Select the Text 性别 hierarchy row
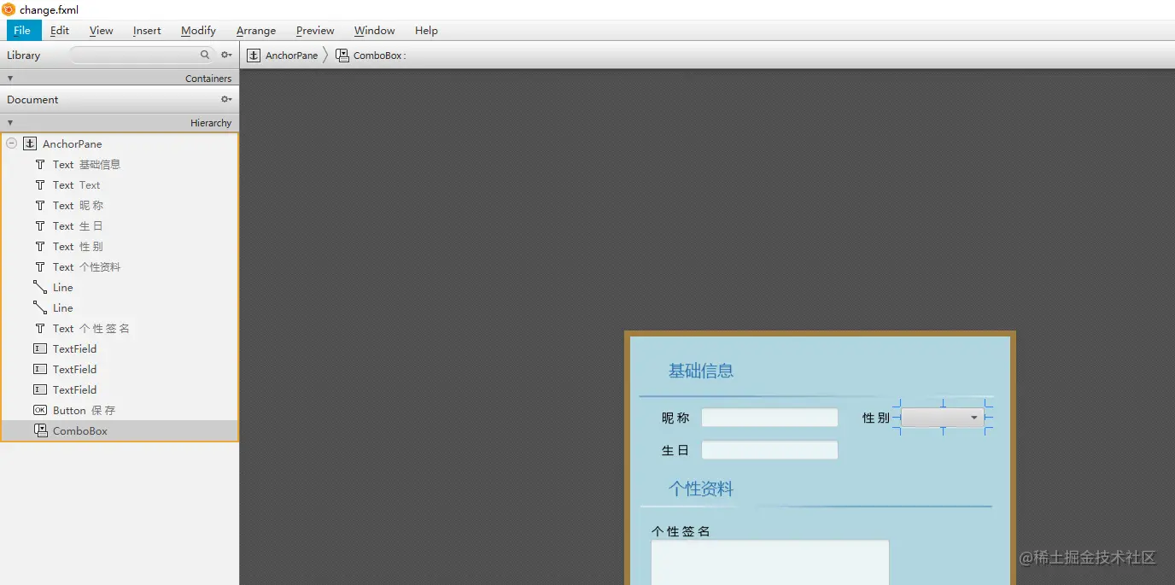The height and width of the screenshot is (585, 1175). [120, 246]
